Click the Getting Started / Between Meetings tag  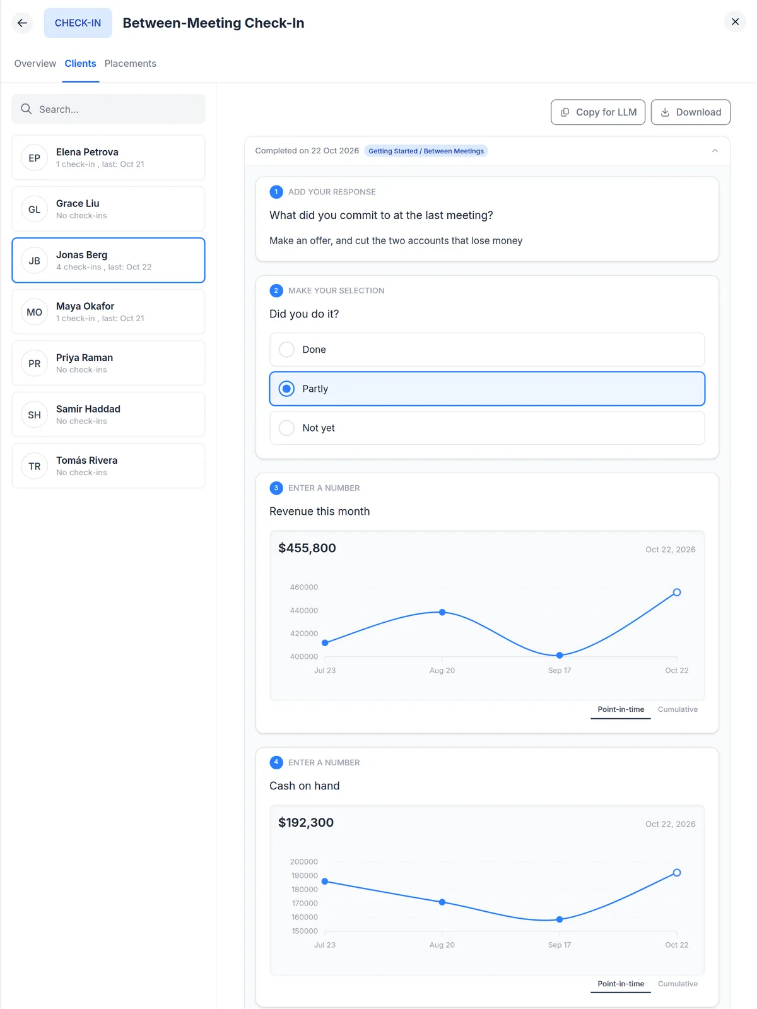coord(426,151)
